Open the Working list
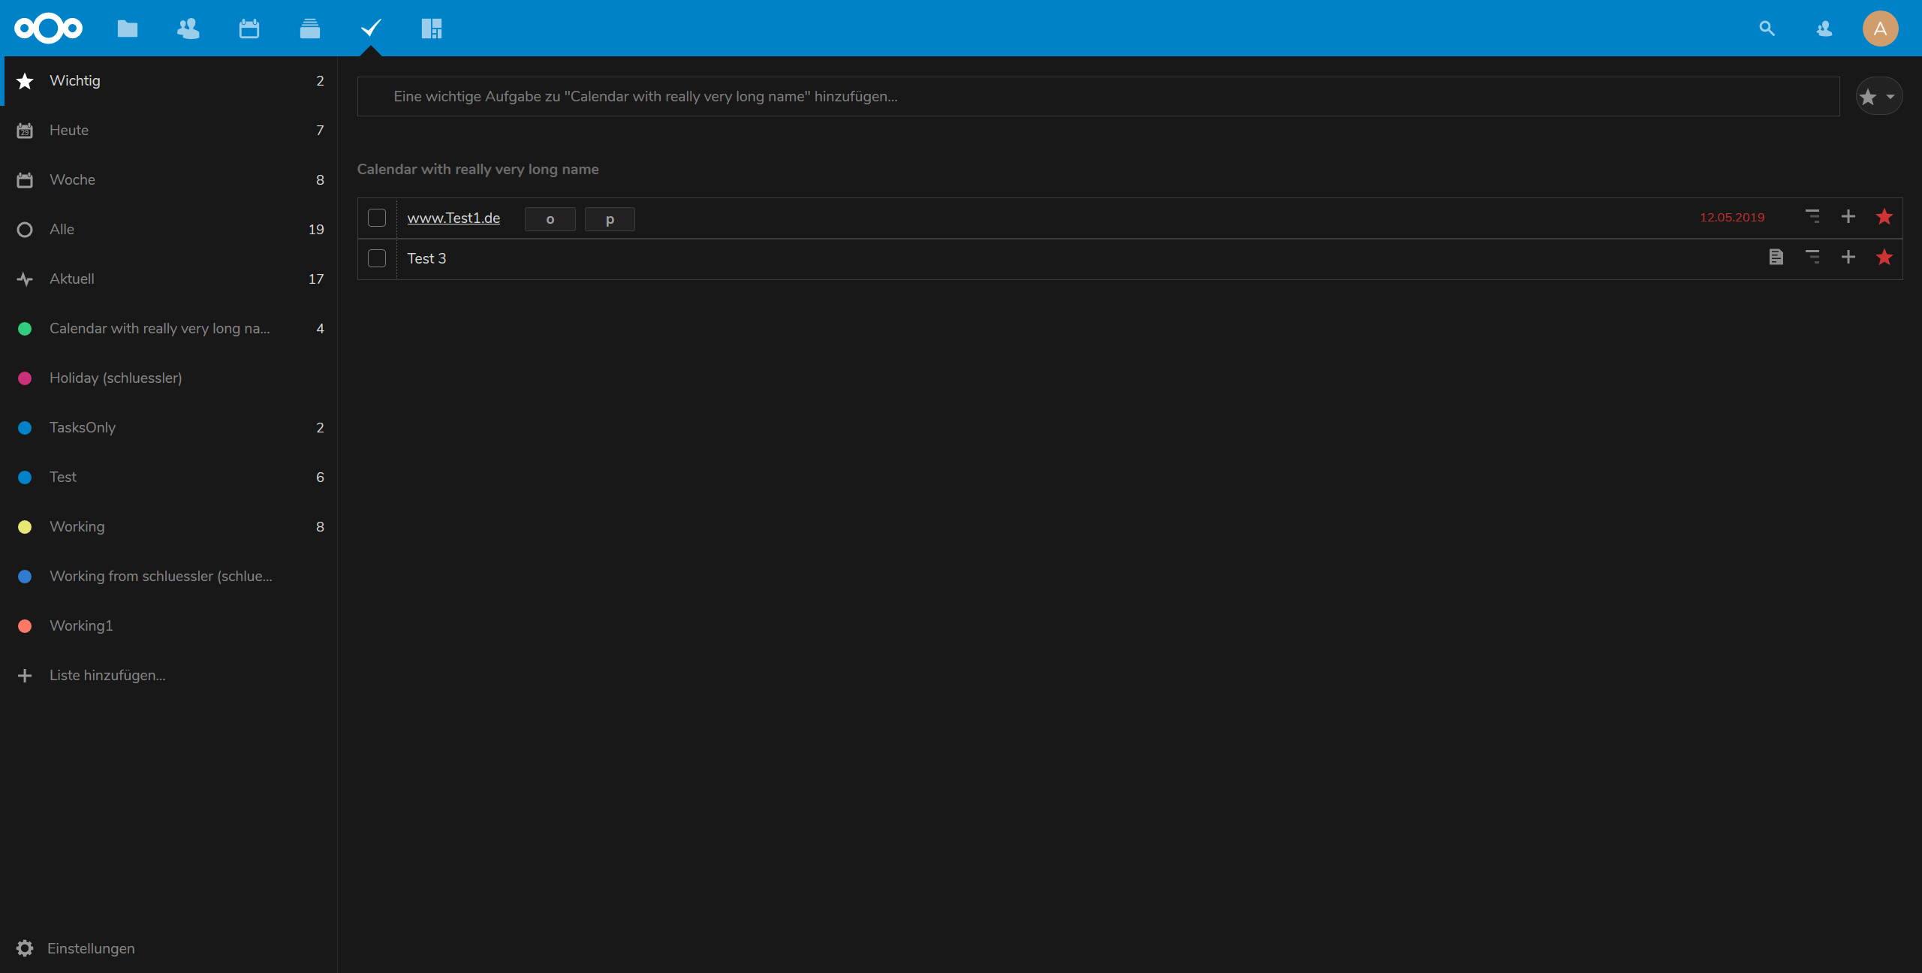Viewport: 1922px width, 973px height. 169,526
